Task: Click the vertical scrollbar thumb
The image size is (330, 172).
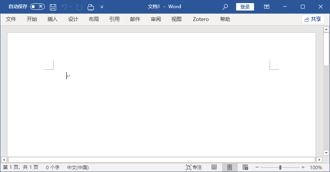Action: point(326,49)
